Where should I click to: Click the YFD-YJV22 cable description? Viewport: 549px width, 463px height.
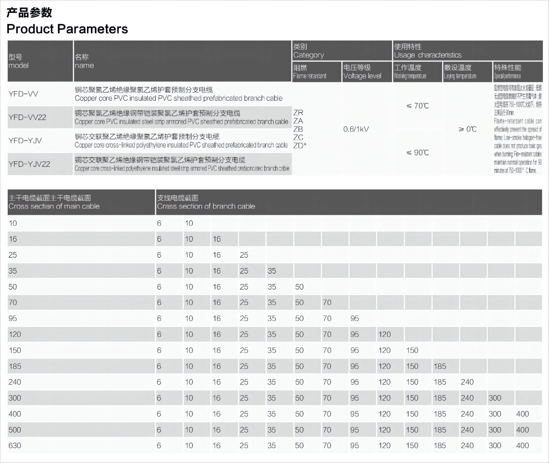pos(182,168)
